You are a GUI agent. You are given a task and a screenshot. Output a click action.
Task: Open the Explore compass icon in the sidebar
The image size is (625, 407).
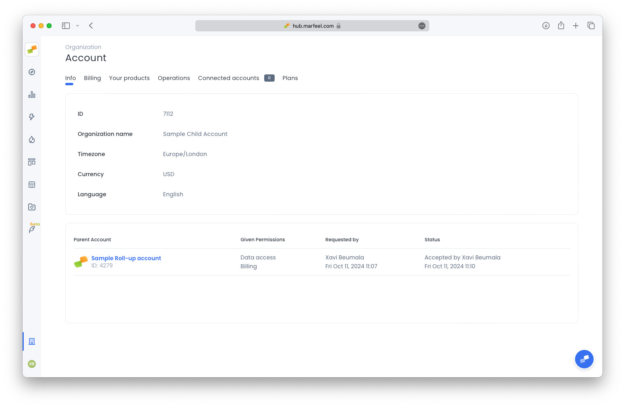32,72
